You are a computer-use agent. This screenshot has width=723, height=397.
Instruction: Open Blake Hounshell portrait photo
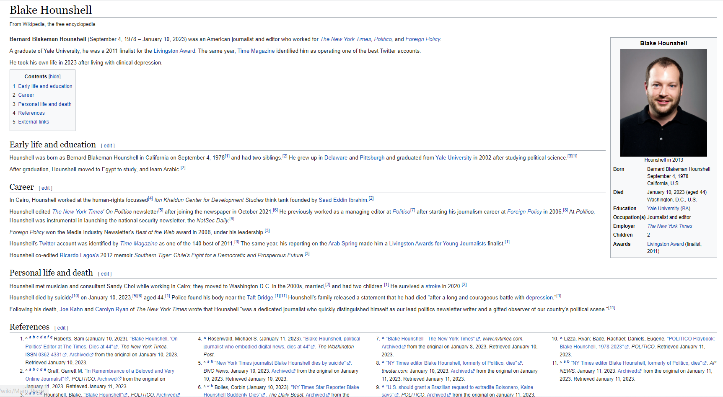point(663,103)
